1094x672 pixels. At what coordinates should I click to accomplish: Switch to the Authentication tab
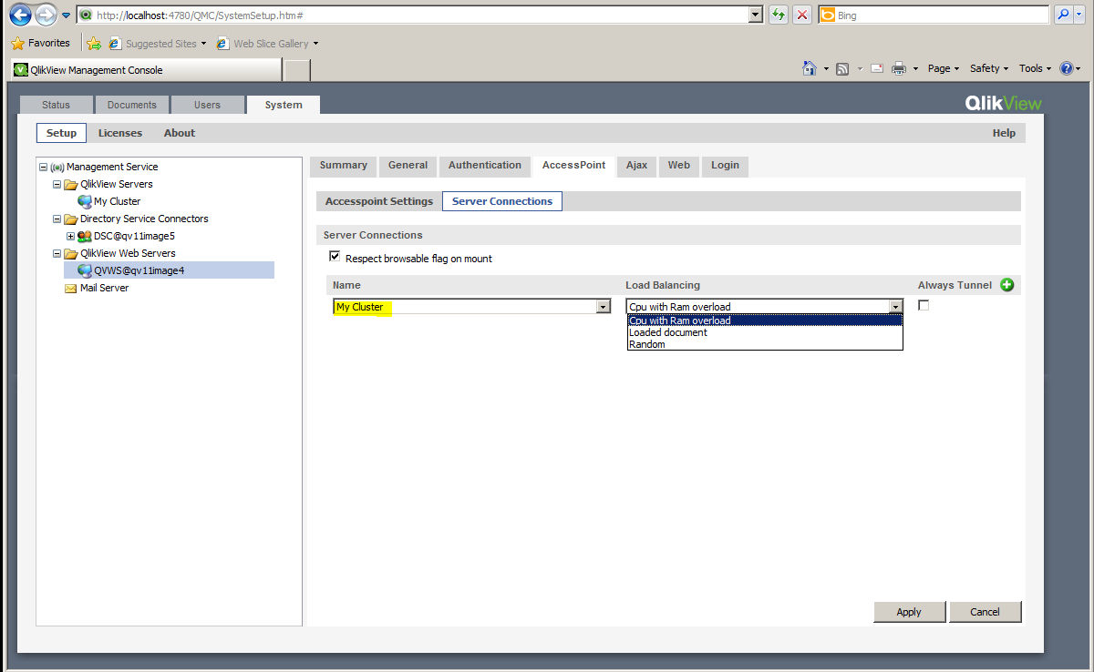tap(485, 166)
